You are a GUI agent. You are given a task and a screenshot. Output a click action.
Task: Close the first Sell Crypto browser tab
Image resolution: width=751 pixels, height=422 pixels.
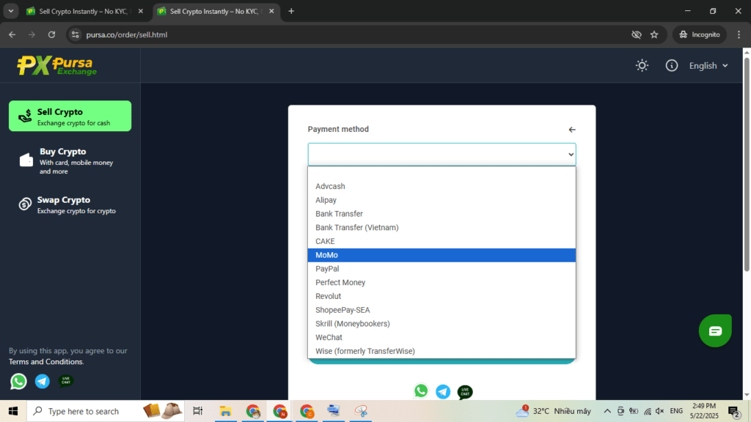pyautogui.click(x=140, y=11)
